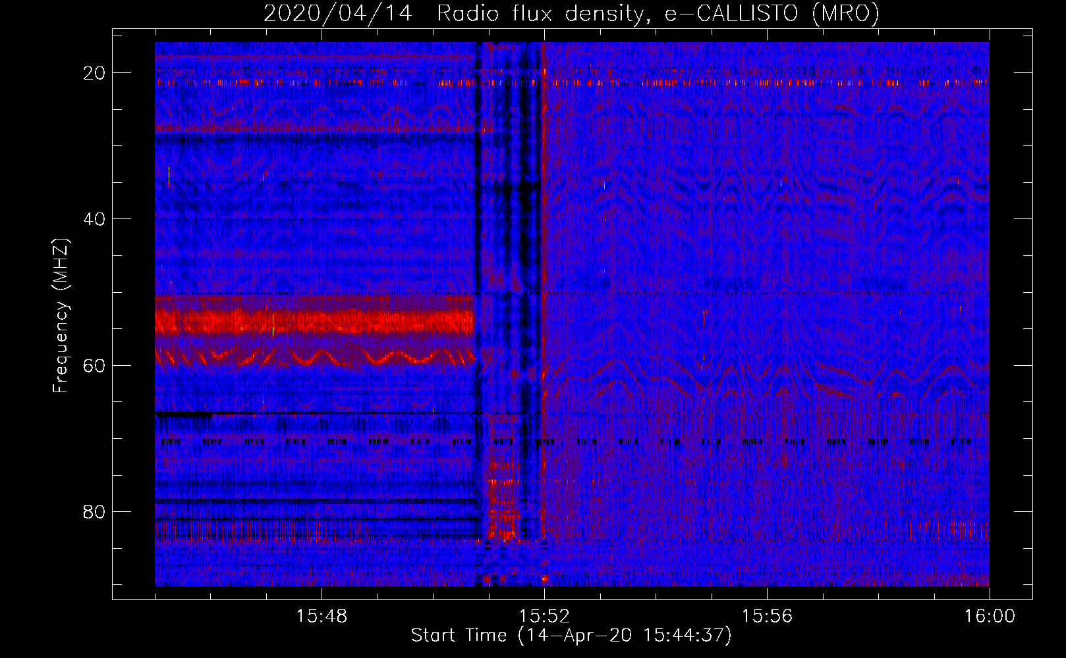Click the 15:48 time tick label
The image size is (1066, 658).
[322, 616]
